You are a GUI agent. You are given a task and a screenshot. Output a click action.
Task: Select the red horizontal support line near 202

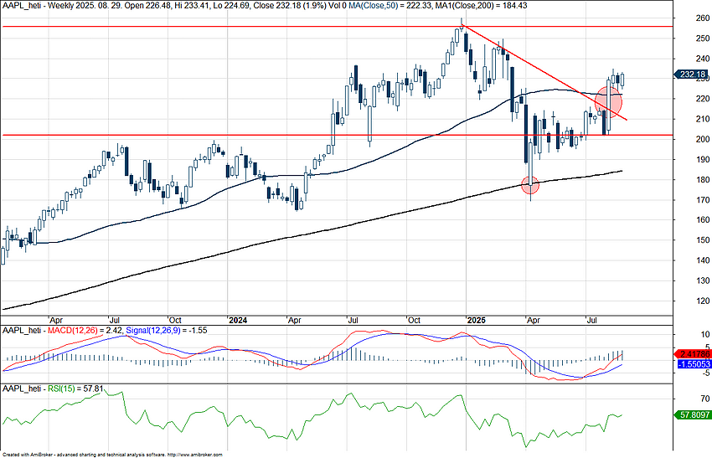tap(337, 135)
